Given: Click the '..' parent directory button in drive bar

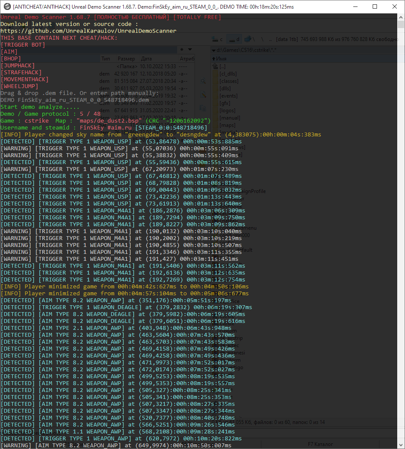Looking at the screenshot, I should (x=270, y=39).
